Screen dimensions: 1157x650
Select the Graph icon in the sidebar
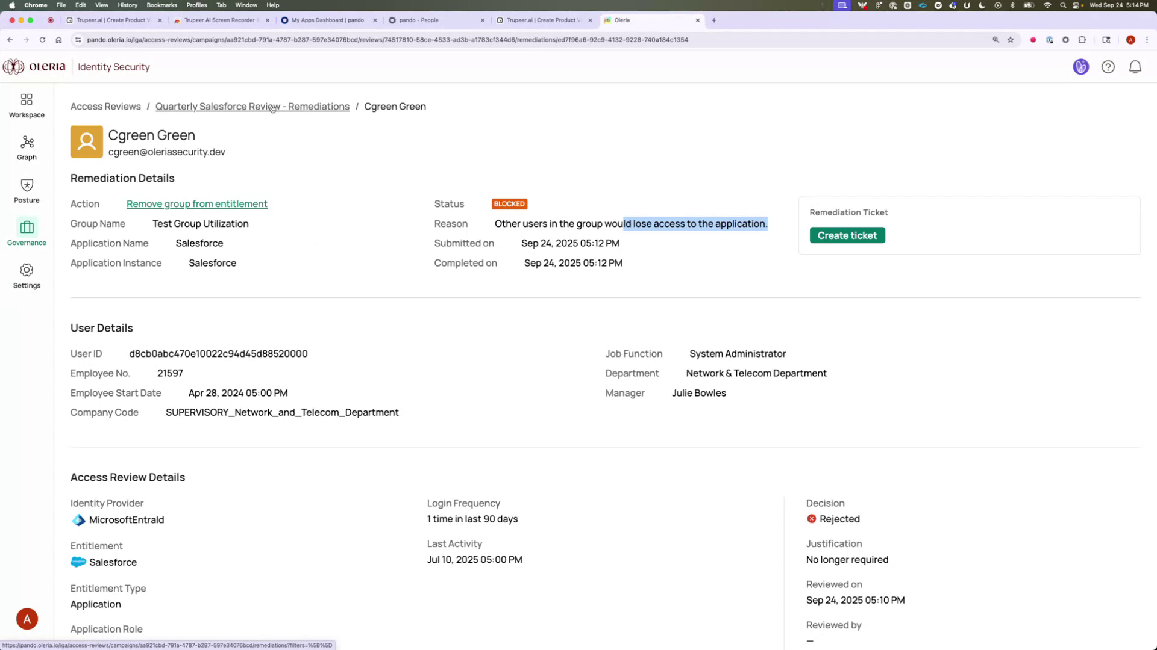[26, 147]
